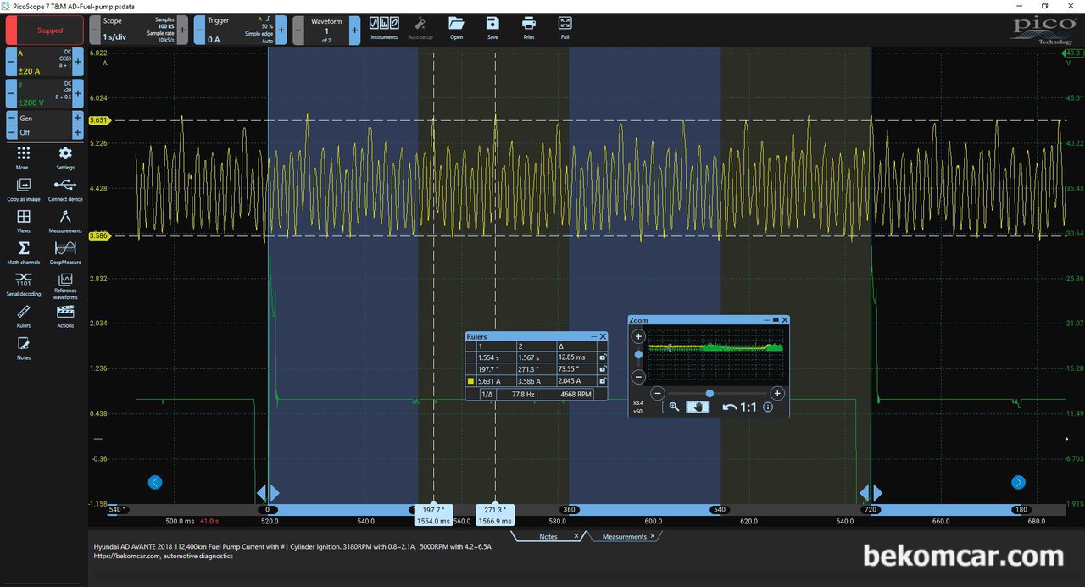Viewport: 1085px width, 587px height.
Task: Go to previous Waveform buffer
Action: point(298,30)
